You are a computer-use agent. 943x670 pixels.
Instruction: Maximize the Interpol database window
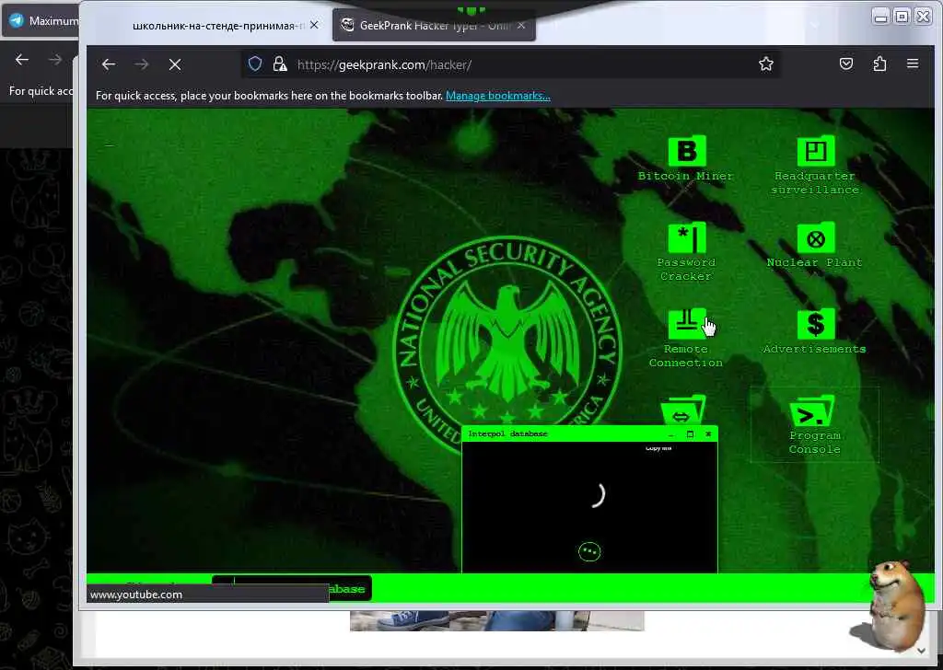tap(690, 433)
